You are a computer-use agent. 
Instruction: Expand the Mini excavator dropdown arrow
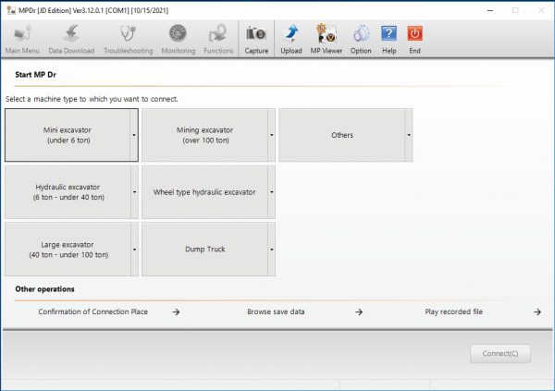tap(134, 135)
